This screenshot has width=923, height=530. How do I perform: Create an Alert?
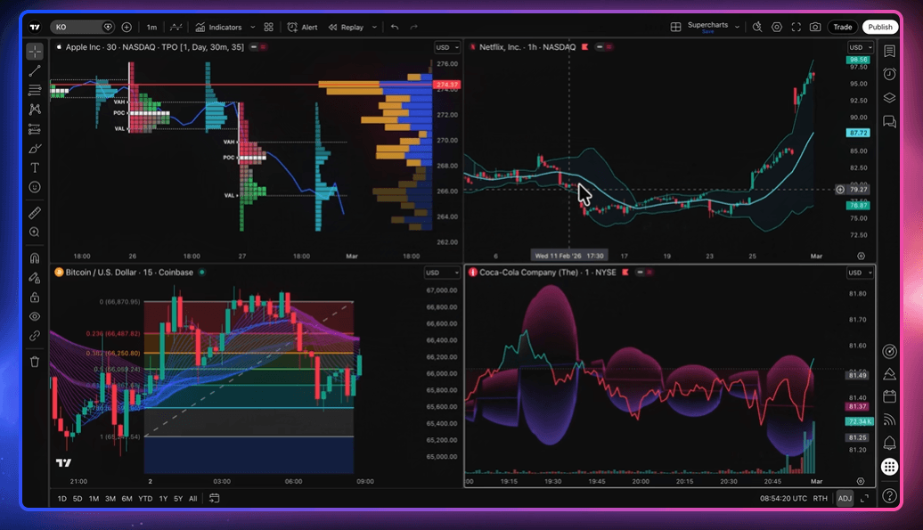pos(303,27)
